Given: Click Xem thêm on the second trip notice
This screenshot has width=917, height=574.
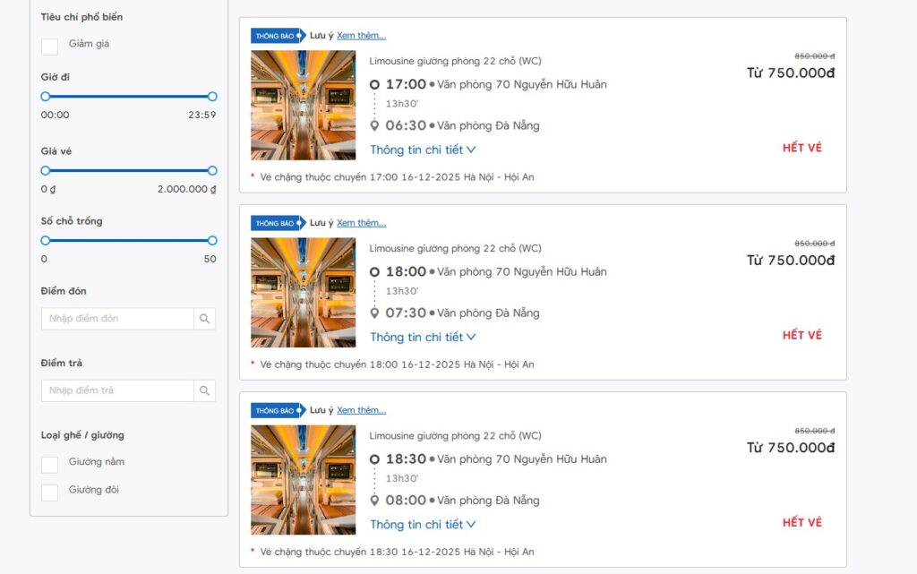Looking at the screenshot, I should [361, 222].
